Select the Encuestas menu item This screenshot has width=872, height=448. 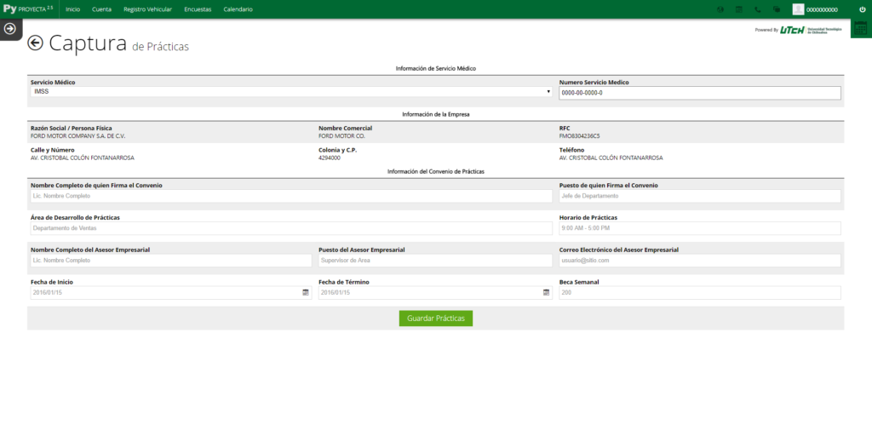click(198, 9)
